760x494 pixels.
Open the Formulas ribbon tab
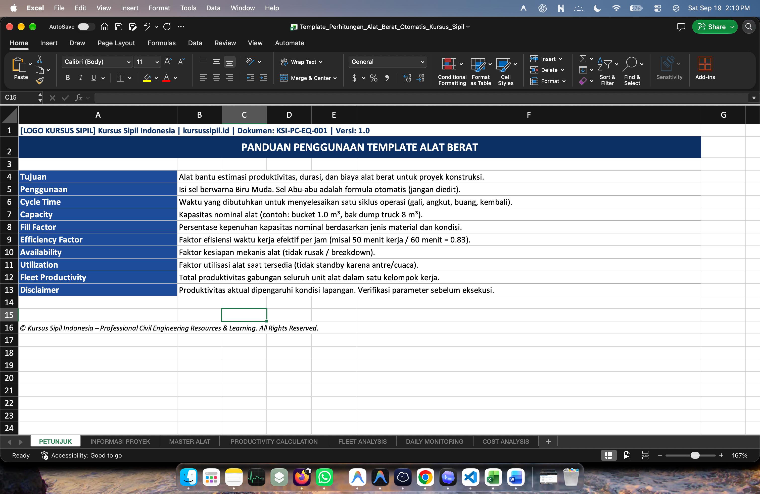coord(162,43)
